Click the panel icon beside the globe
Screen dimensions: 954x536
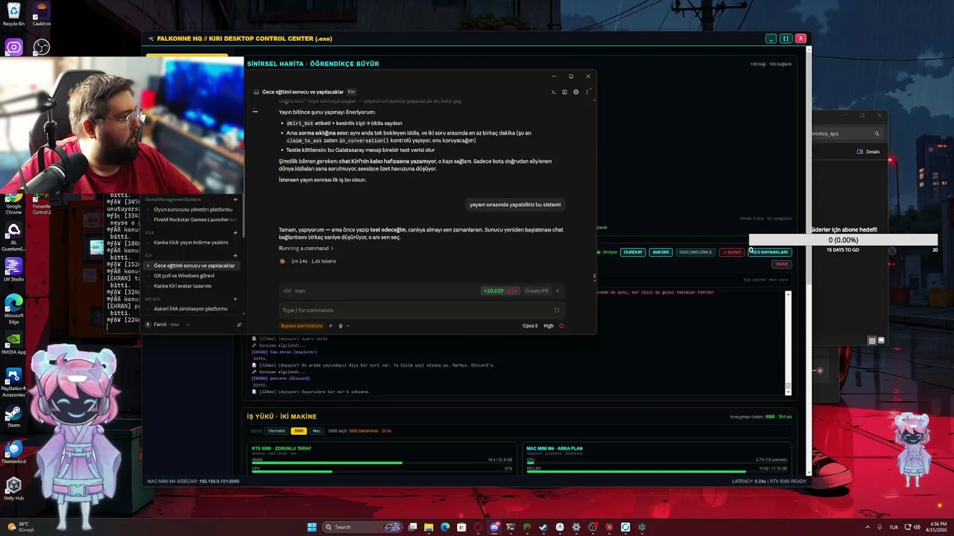pos(564,92)
